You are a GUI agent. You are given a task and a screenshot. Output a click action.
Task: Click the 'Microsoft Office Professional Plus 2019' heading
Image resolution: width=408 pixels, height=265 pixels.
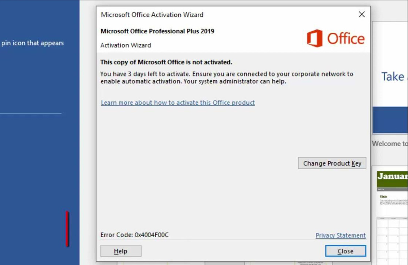click(x=157, y=31)
